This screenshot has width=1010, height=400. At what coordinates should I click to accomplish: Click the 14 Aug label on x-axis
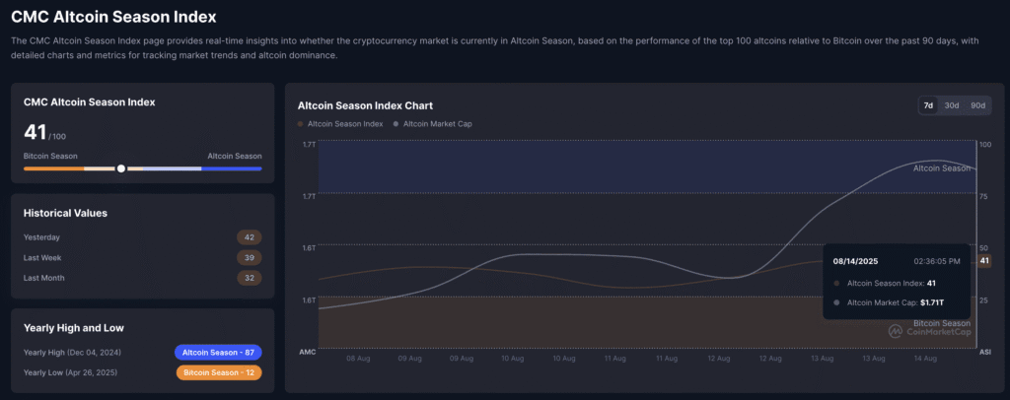[x=926, y=360]
